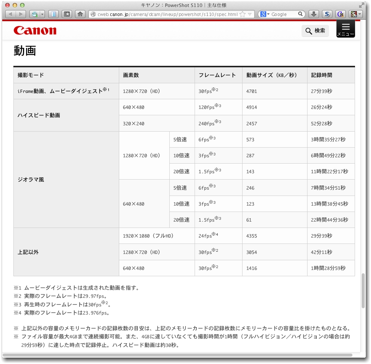Expand the URL history dropdown arrow

pyautogui.click(x=250, y=15)
